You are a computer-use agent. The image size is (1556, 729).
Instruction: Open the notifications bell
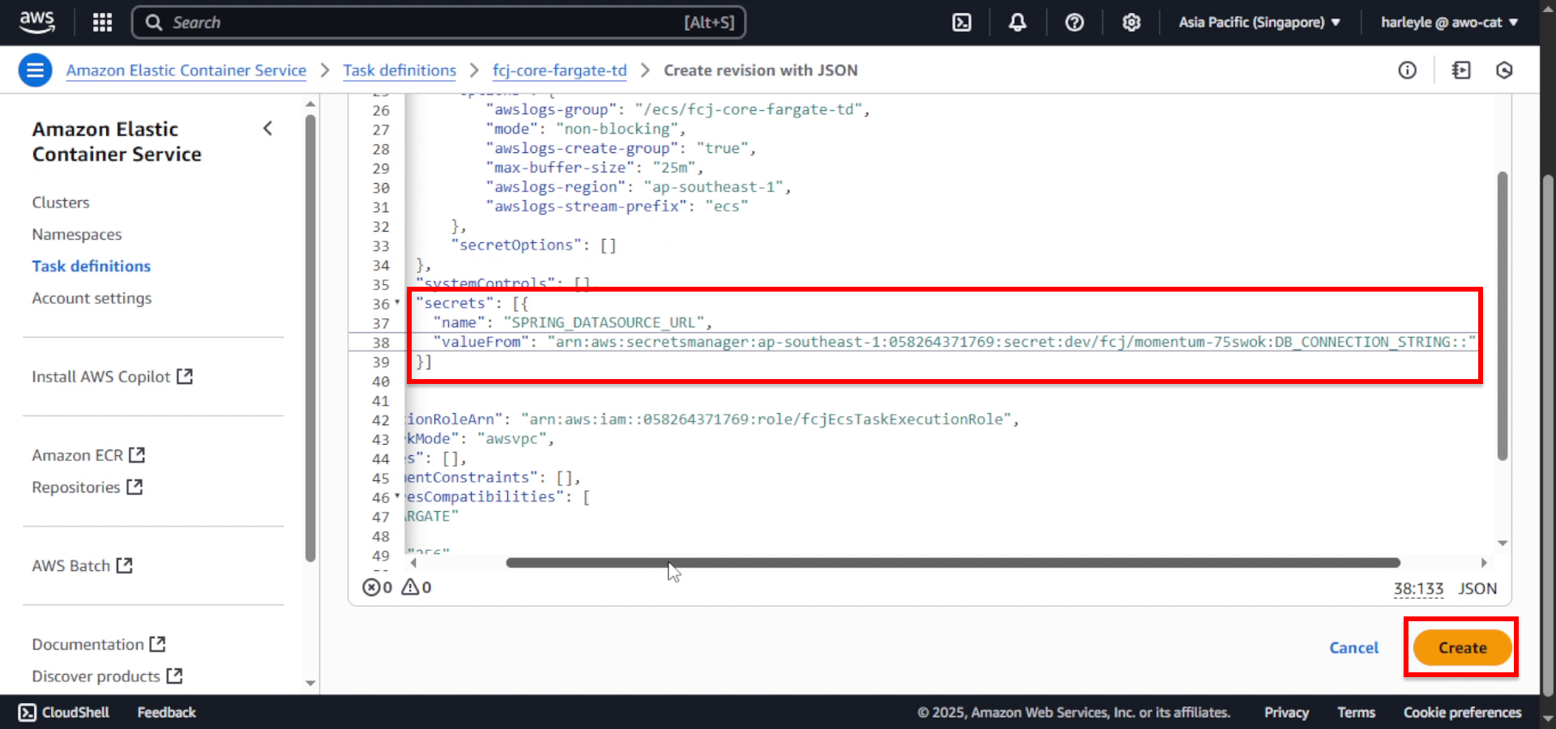click(1017, 23)
